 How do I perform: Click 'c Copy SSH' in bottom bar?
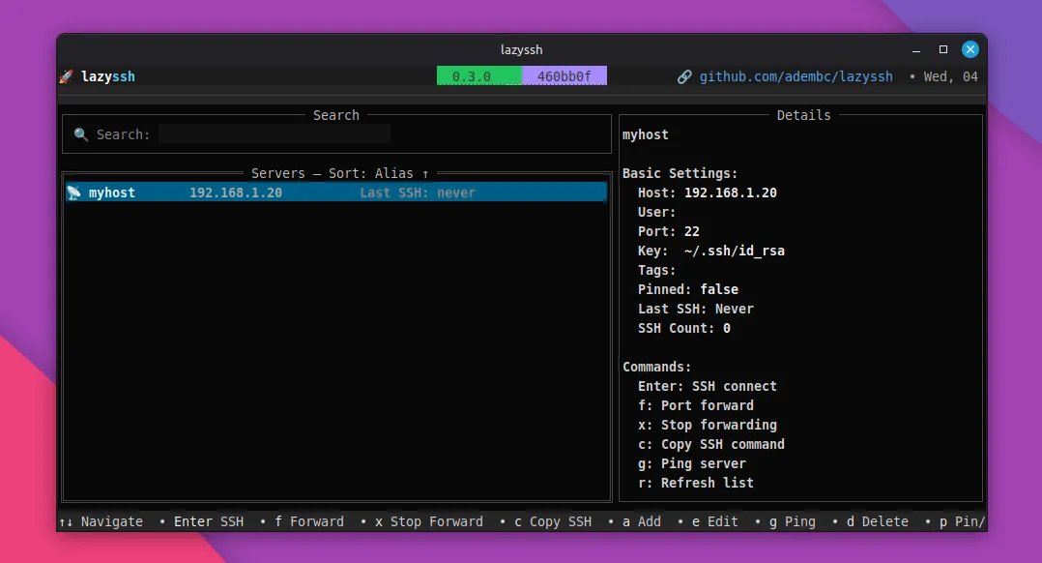coord(553,521)
